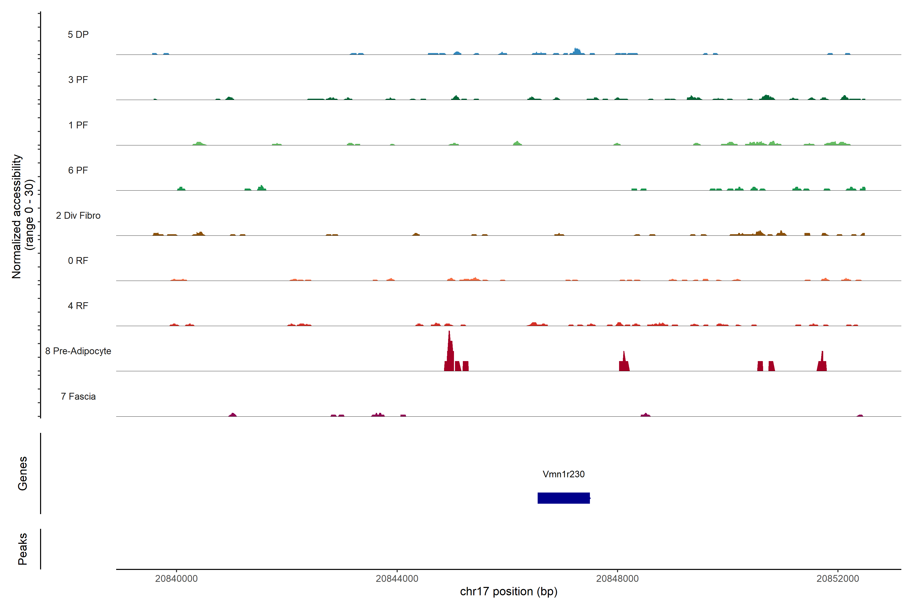Select the 6 PF track label
This screenshot has height=609, width=913.
[78, 170]
